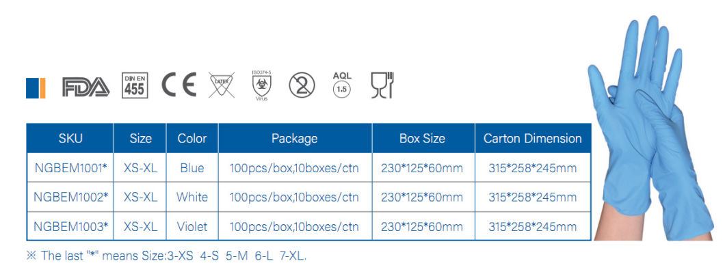Viewport: 725px width, 272px height.
Task: Select the latex-free crossed icon
Action: (x=222, y=85)
